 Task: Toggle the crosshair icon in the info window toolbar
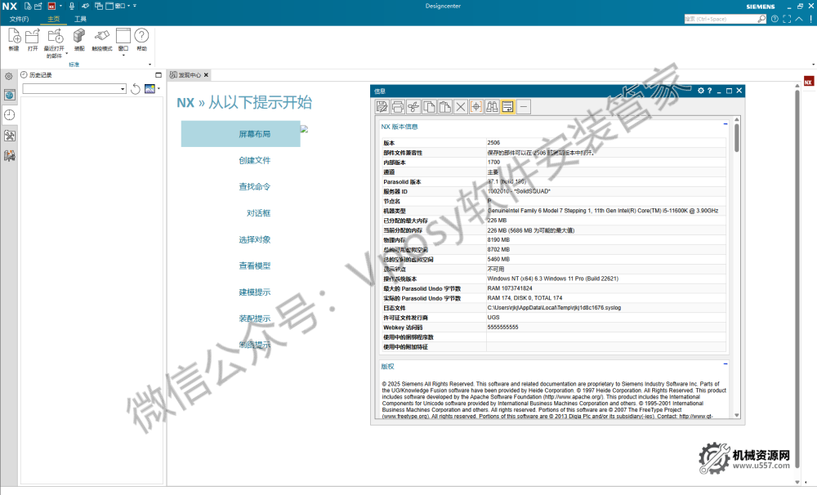point(476,106)
